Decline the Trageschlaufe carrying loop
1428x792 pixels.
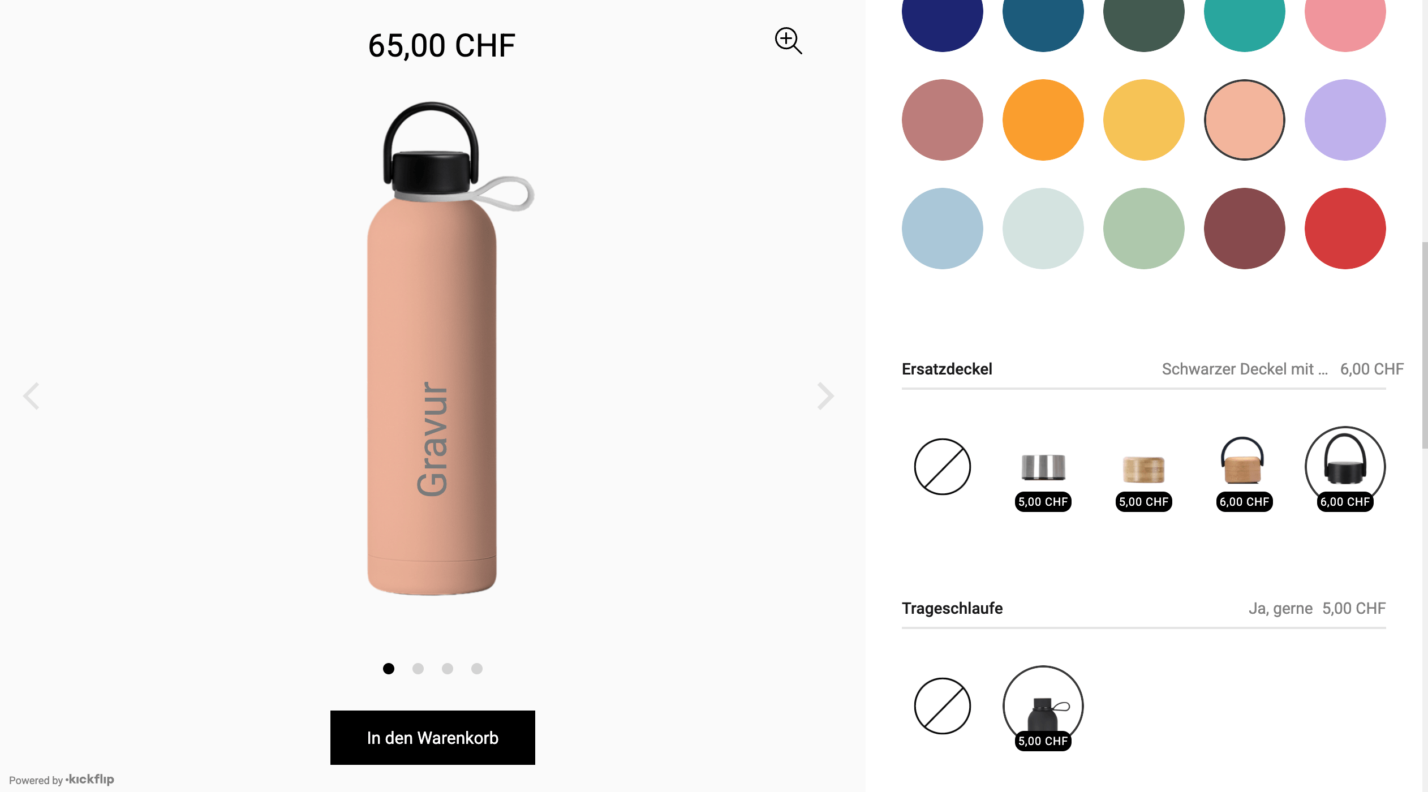(x=943, y=706)
